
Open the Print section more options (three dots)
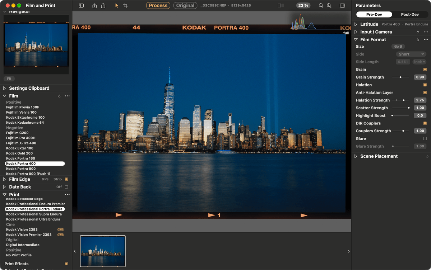[67, 195]
